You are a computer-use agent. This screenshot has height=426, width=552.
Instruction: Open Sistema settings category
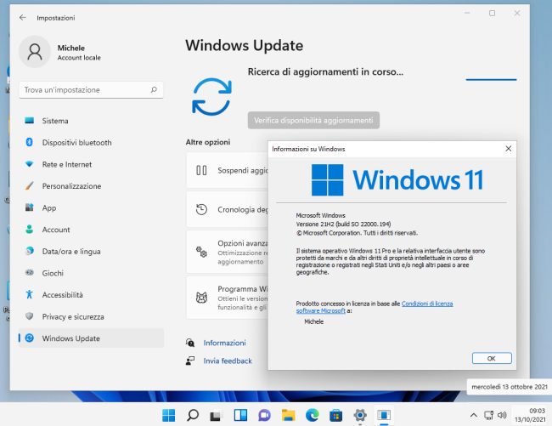(91, 121)
